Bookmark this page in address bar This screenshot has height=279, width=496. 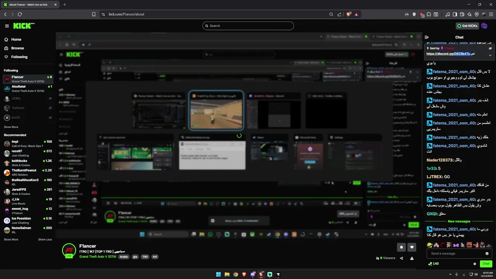pyautogui.click(x=94, y=14)
